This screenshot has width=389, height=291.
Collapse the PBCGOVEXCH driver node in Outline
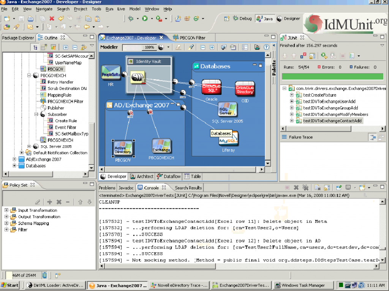click(x=29, y=76)
